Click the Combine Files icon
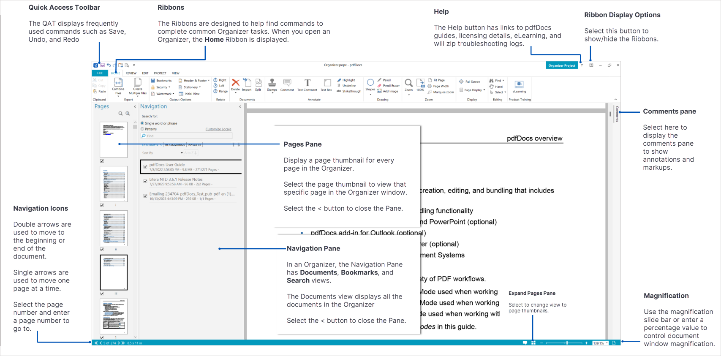 [118, 82]
